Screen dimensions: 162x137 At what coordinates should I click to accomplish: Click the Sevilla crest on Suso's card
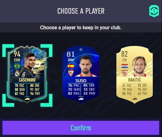coord(71,73)
